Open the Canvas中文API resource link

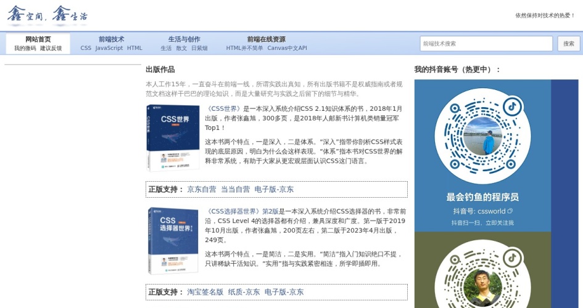[287, 48]
